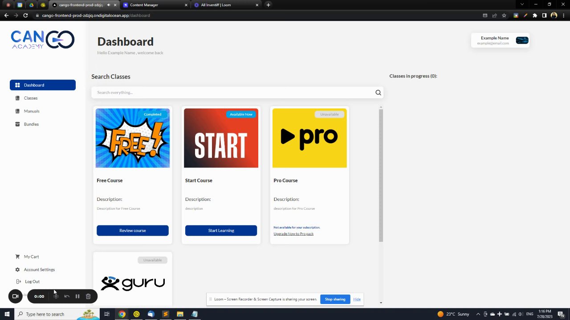Click the CanGo Academy logo
The image size is (570, 320).
click(43, 40)
